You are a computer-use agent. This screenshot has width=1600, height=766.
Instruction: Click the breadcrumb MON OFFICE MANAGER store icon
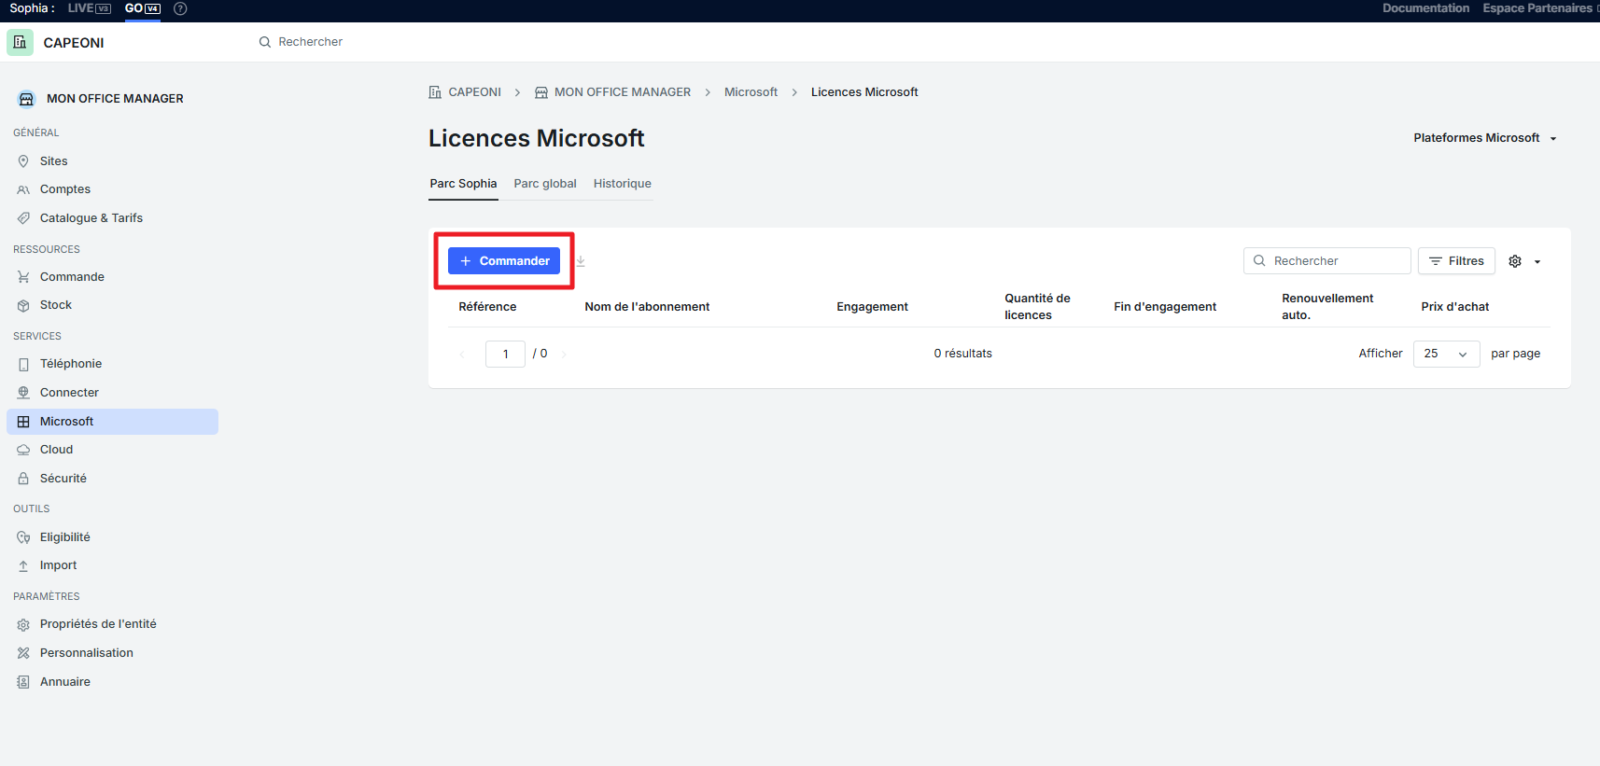tap(541, 92)
